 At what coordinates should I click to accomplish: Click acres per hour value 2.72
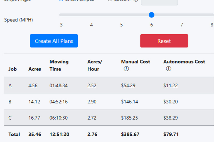point(92,118)
